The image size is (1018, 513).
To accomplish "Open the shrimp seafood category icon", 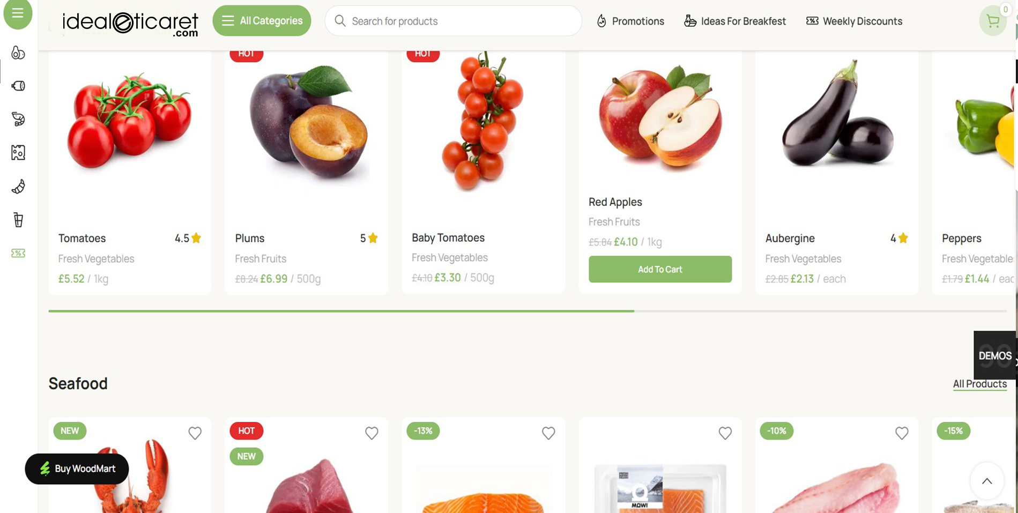I will 18,119.
